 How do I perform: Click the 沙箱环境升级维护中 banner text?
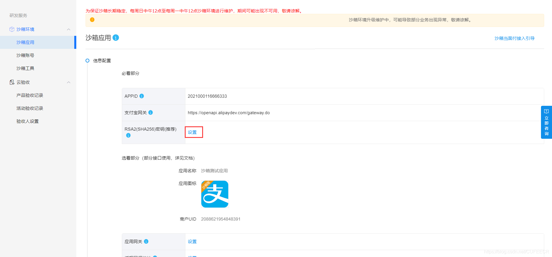coord(410,20)
